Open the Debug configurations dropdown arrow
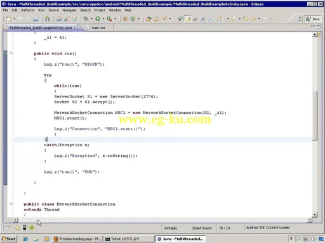This screenshot has height=243, width=325. (x=91, y=19)
